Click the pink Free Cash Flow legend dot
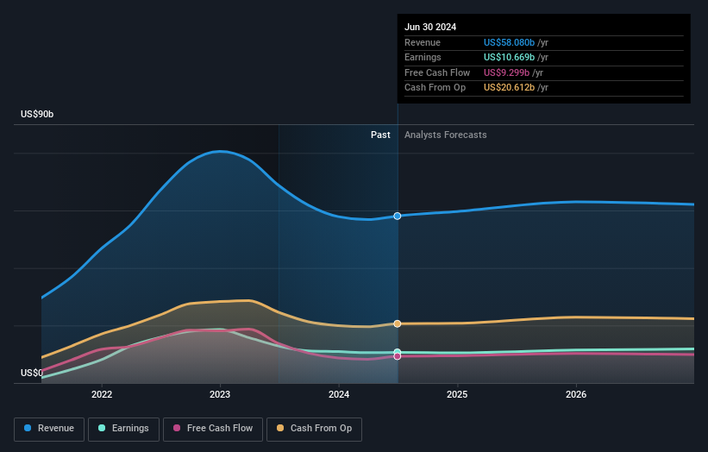708x452 pixels. (177, 428)
